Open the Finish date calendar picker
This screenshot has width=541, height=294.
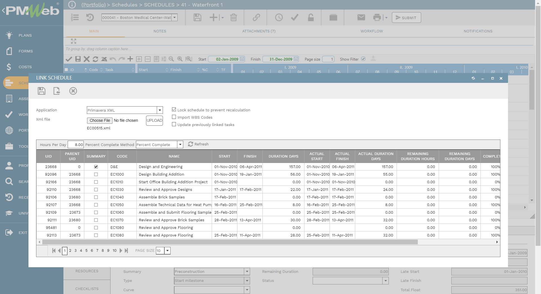[x=296, y=59]
